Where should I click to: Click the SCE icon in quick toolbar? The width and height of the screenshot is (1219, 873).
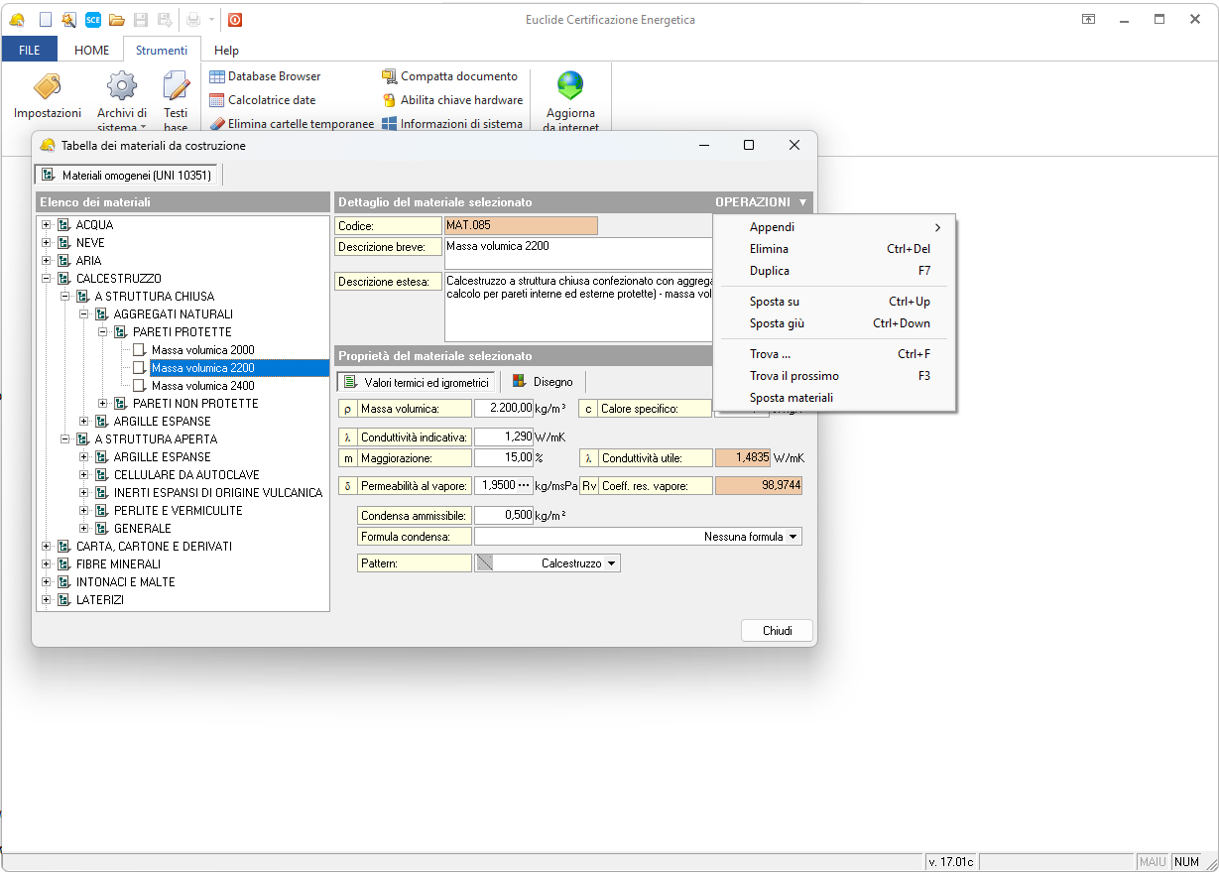[92, 19]
